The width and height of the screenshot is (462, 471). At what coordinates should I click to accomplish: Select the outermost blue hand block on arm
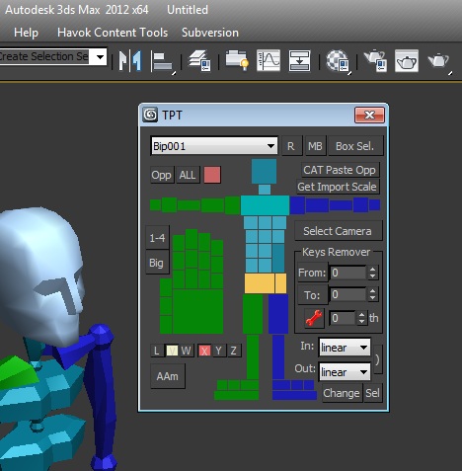[x=374, y=204]
